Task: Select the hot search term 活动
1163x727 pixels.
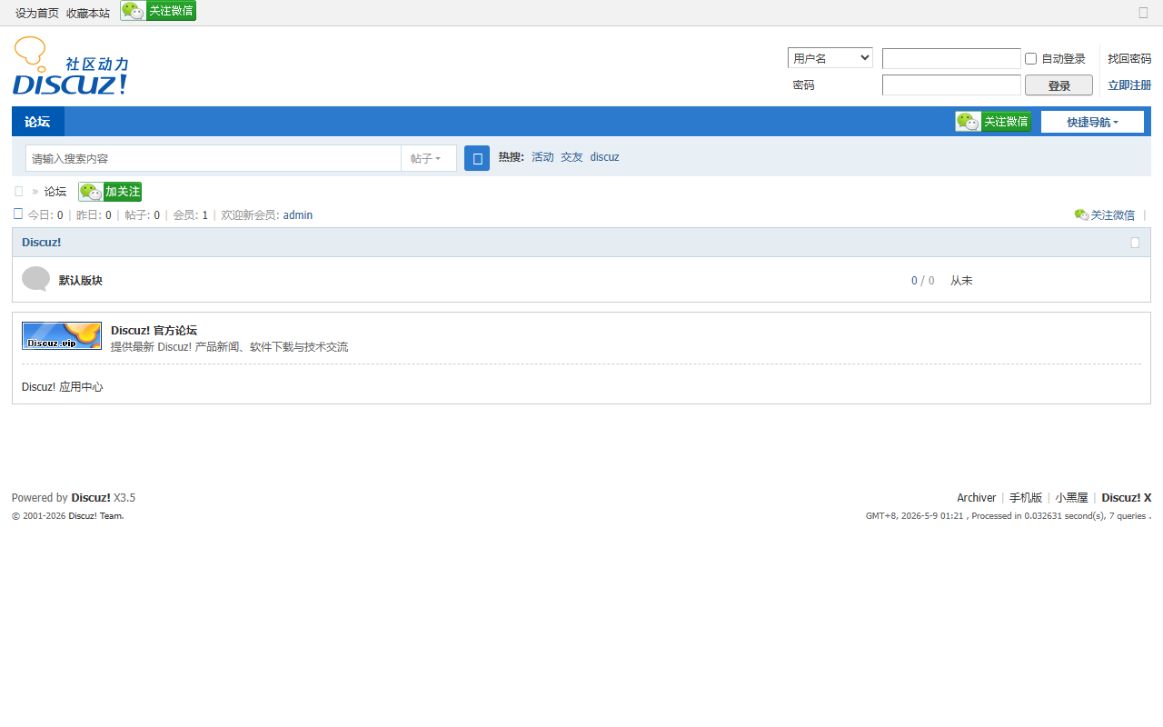Action: click(x=542, y=157)
